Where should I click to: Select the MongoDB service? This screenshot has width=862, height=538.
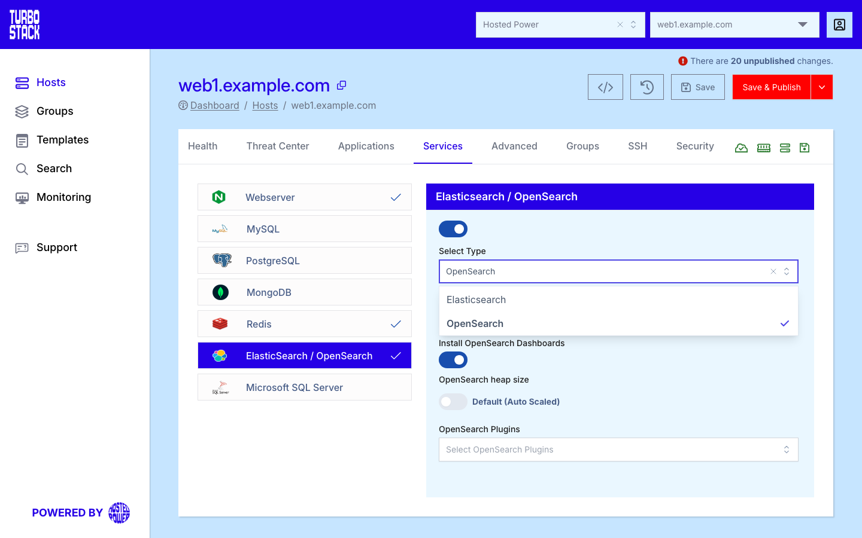pyautogui.click(x=305, y=292)
